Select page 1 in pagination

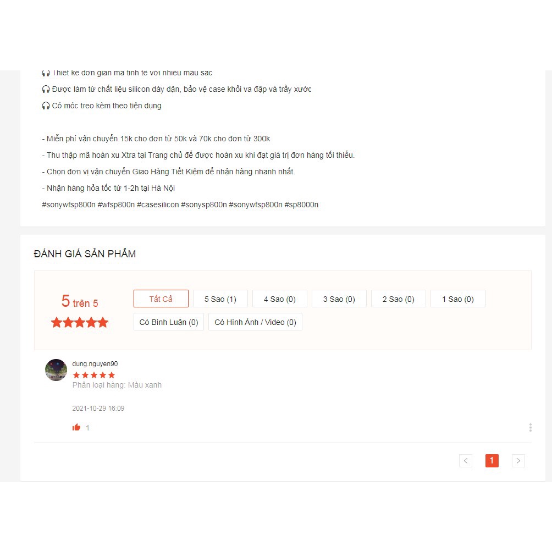click(492, 461)
